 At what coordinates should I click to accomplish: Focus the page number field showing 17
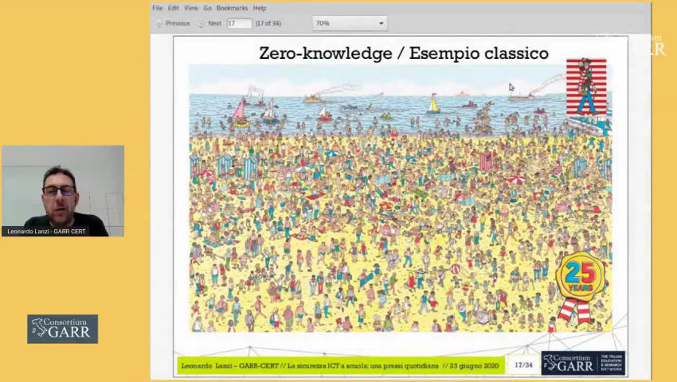(239, 23)
